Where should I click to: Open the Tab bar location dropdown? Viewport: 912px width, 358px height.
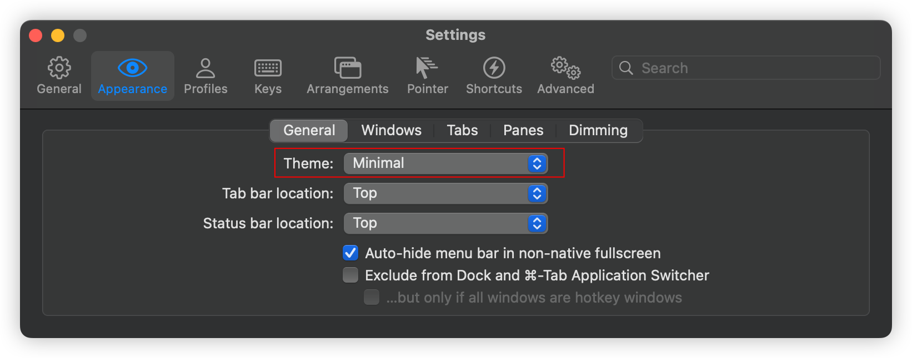click(446, 193)
